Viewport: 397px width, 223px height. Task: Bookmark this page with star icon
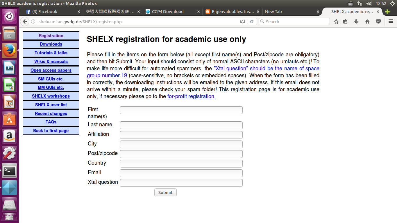[336, 21]
